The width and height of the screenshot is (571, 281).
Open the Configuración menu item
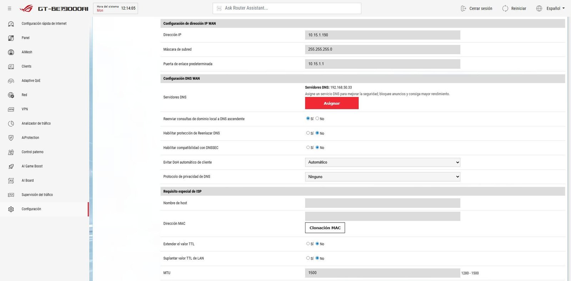click(x=44, y=209)
